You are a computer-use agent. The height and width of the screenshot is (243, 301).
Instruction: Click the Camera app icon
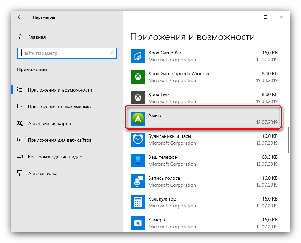click(137, 223)
